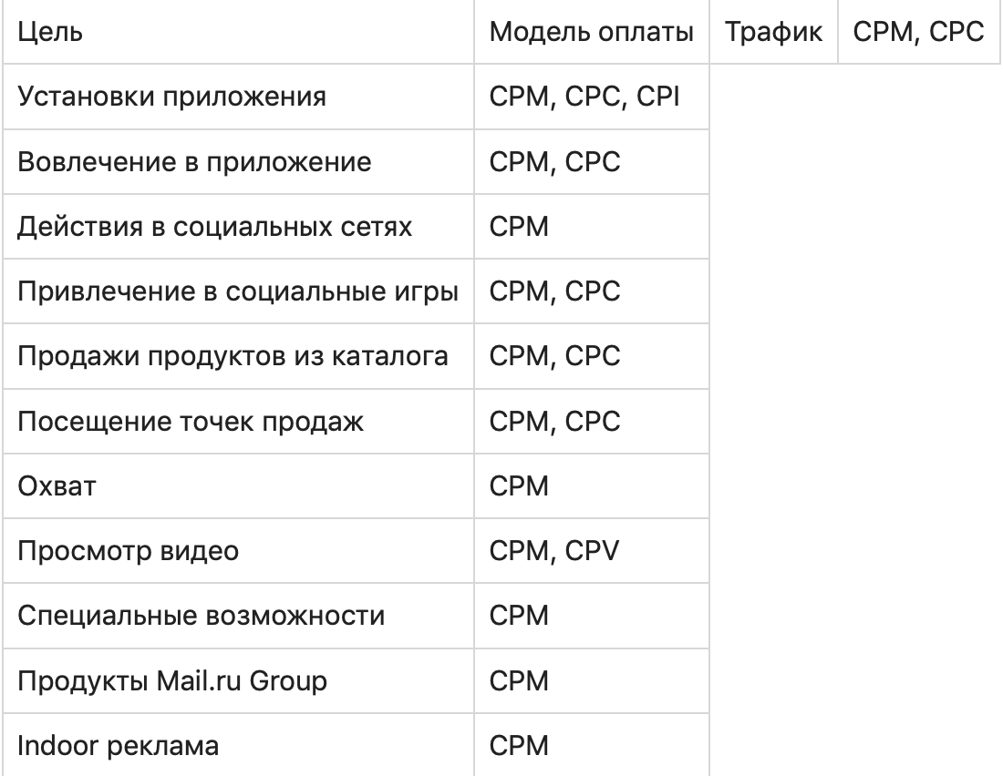Select "Продажи продуктов из каталога" cell
1003x776 pixels.
pyautogui.click(x=233, y=356)
